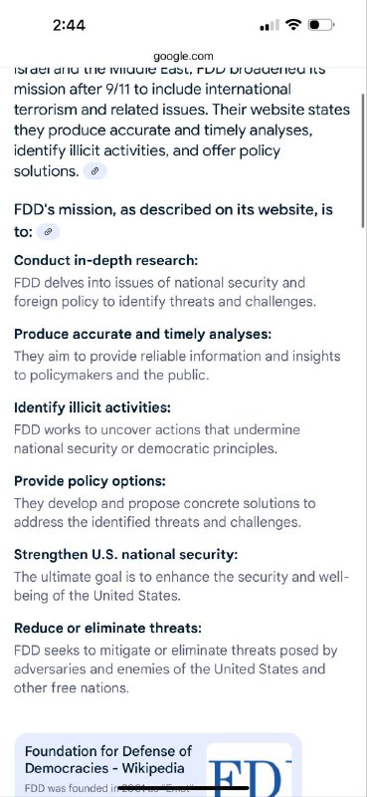Tap the "Identify illicit activities:" heading
The width and height of the screenshot is (367, 797).
(92, 407)
